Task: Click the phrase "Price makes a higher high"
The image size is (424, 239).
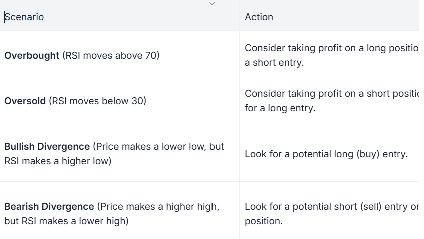Action: coord(157,207)
